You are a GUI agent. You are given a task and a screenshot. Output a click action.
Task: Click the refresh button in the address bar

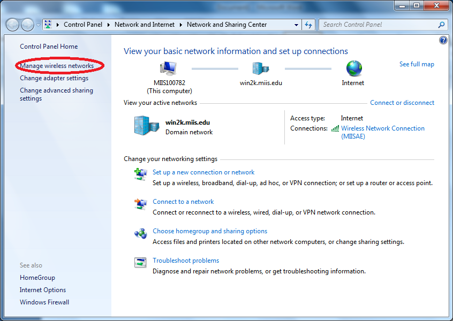click(x=308, y=24)
